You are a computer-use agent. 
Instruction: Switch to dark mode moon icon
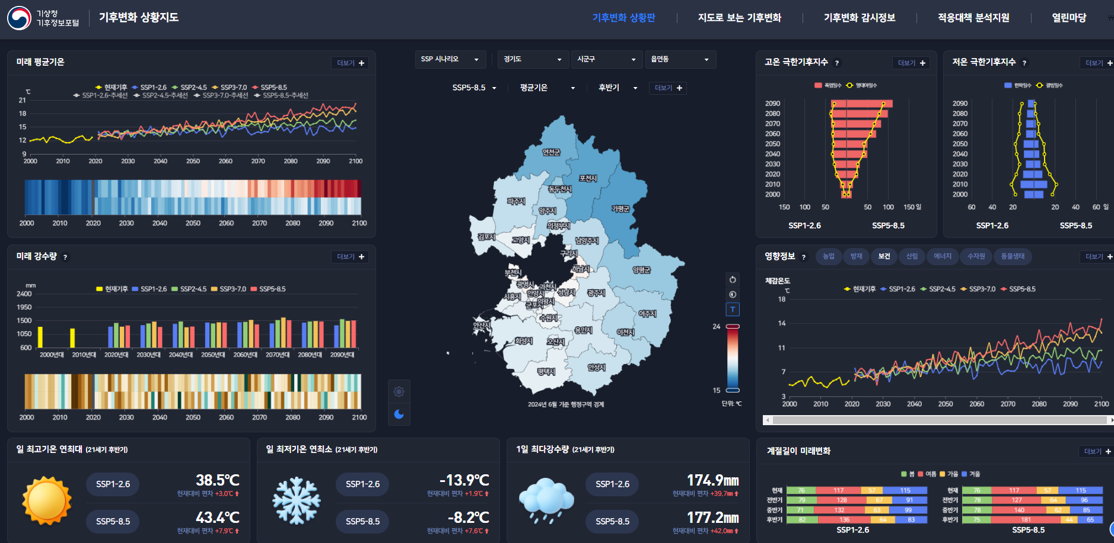click(x=399, y=414)
